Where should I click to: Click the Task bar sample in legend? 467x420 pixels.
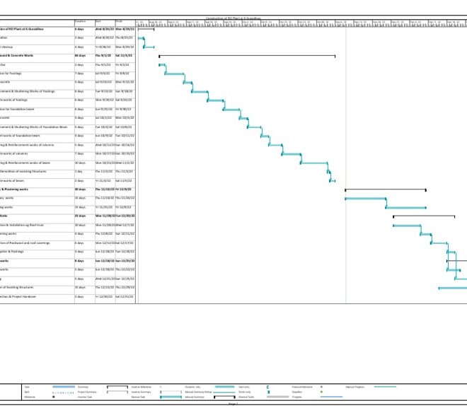coord(64,387)
